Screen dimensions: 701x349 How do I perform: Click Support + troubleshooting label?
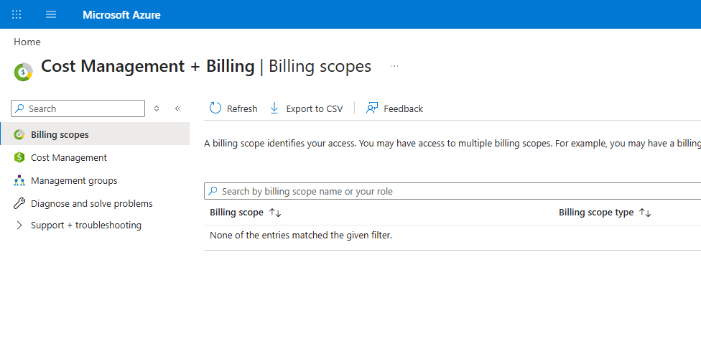[86, 225]
